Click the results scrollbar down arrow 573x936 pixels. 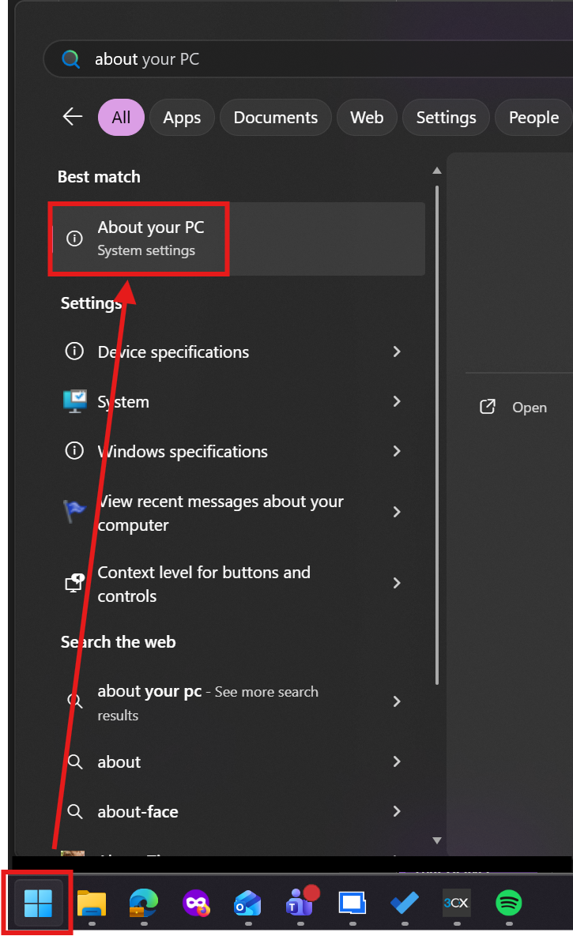point(437,840)
